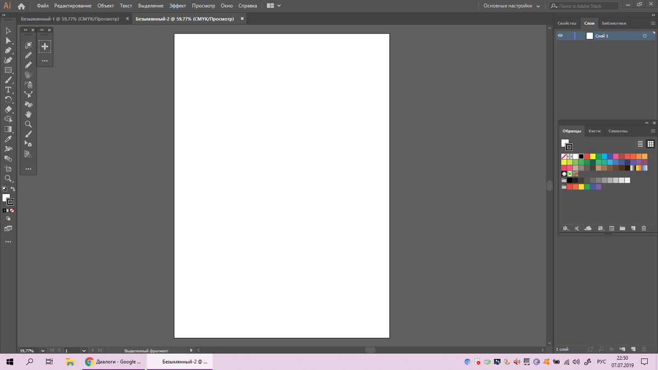The height and width of the screenshot is (370, 658).
Task: Toggle visibility of Слой 1
Action: [x=560, y=36]
